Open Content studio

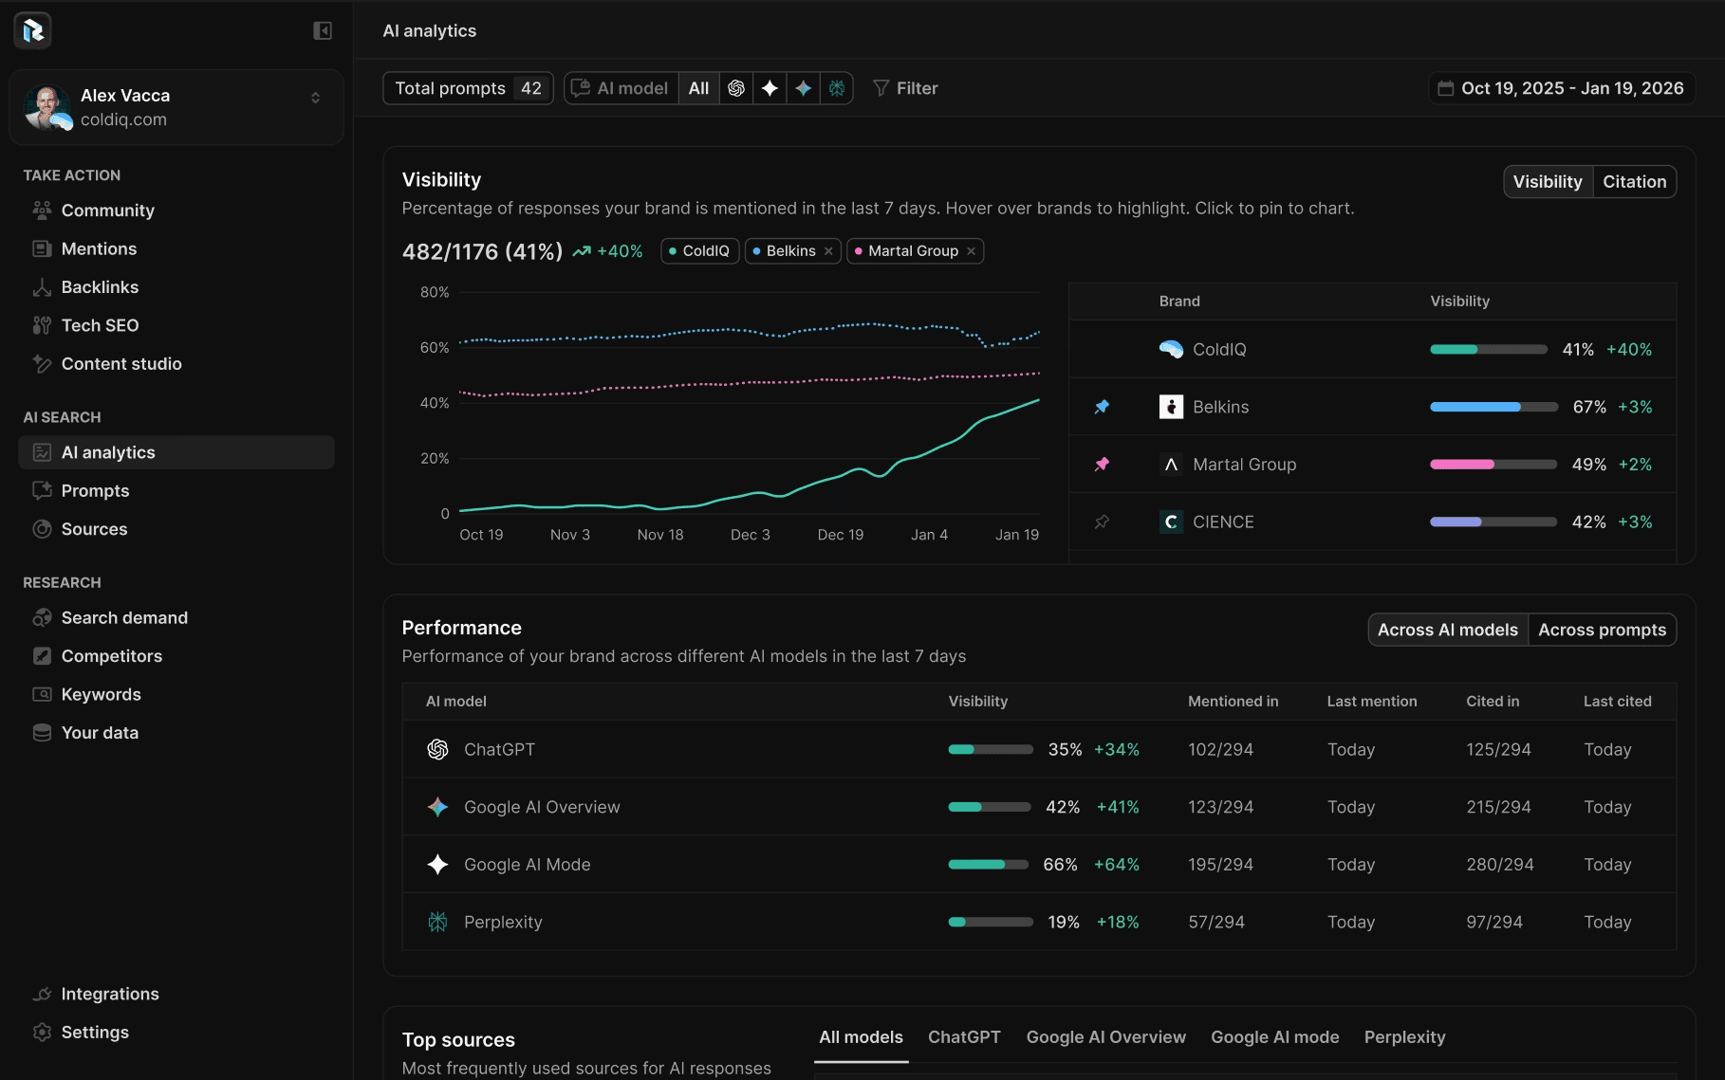tap(176, 364)
